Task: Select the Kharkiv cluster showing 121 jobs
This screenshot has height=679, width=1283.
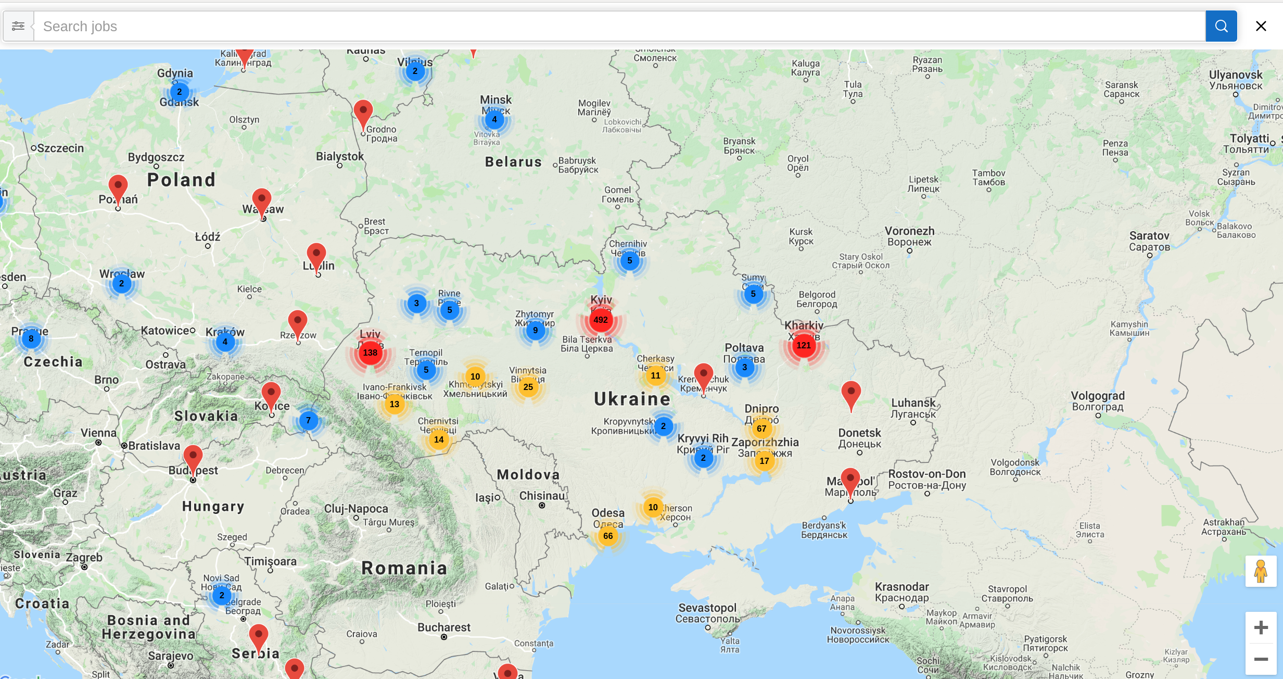Action: [x=803, y=345]
